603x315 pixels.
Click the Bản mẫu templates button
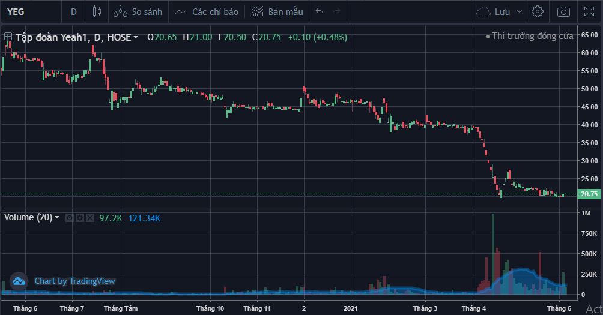coord(277,11)
